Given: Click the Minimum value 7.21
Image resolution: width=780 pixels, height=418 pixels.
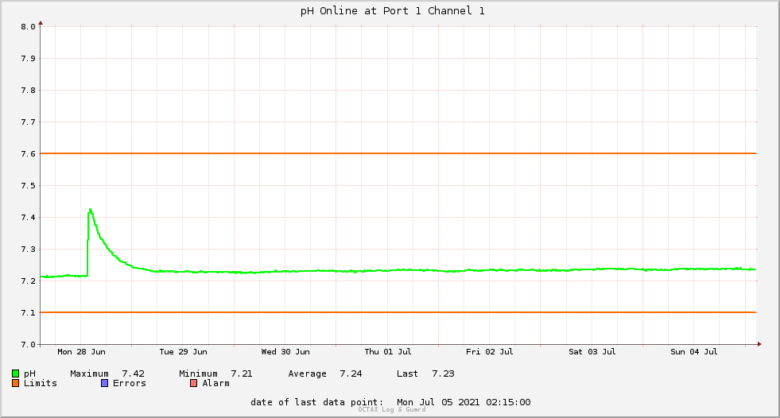Looking at the screenshot, I should coord(242,373).
